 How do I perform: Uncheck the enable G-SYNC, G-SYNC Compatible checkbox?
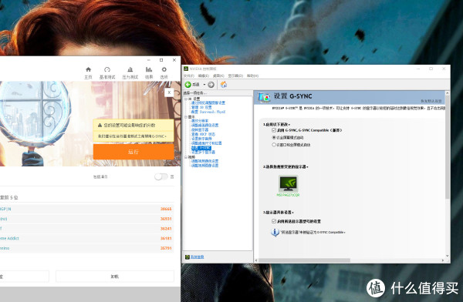tap(274, 130)
